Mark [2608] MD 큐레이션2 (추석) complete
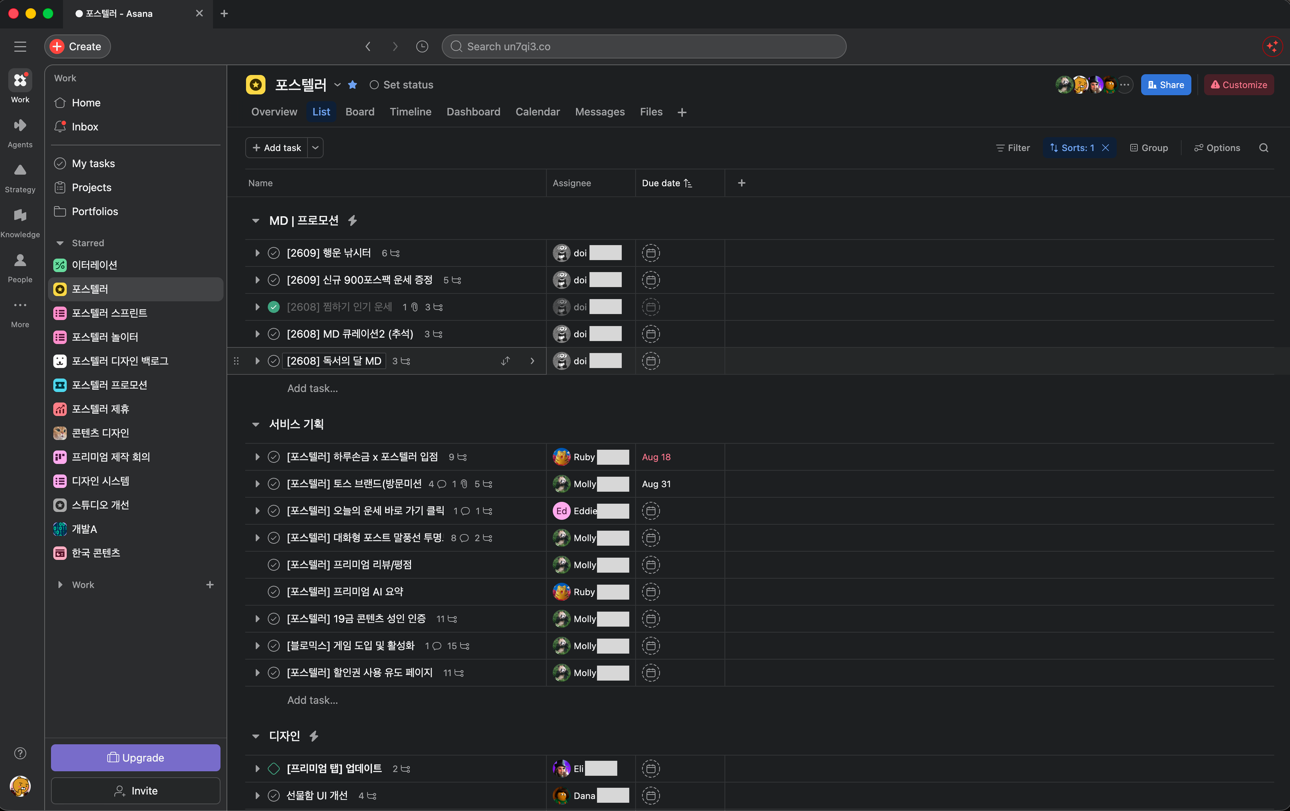1290x811 pixels. (273, 334)
